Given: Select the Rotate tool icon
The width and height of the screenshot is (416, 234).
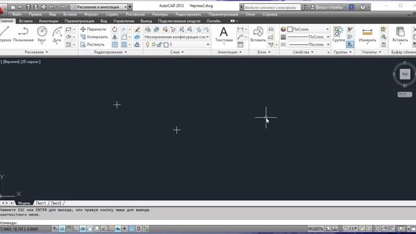Looking at the screenshot, I should click(114, 29).
